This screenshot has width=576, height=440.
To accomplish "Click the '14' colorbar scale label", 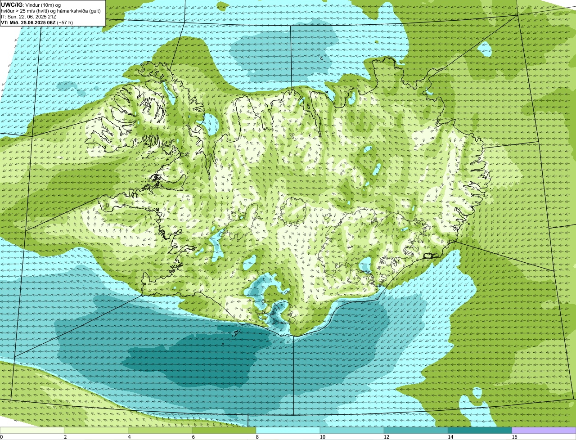I will (450, 437).
